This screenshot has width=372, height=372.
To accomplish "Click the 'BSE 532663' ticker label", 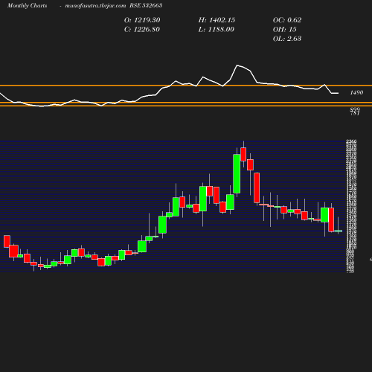I will pyautogui.click(x=146, y=5).
